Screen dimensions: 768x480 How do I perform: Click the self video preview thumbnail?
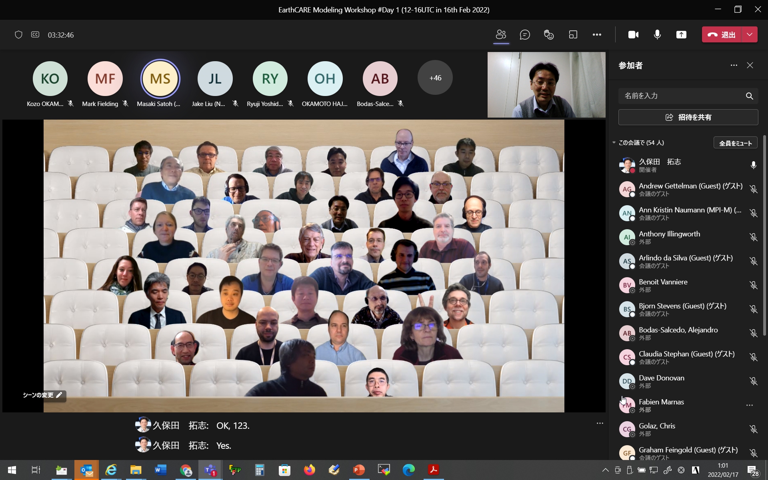click(x=546, y=85)
